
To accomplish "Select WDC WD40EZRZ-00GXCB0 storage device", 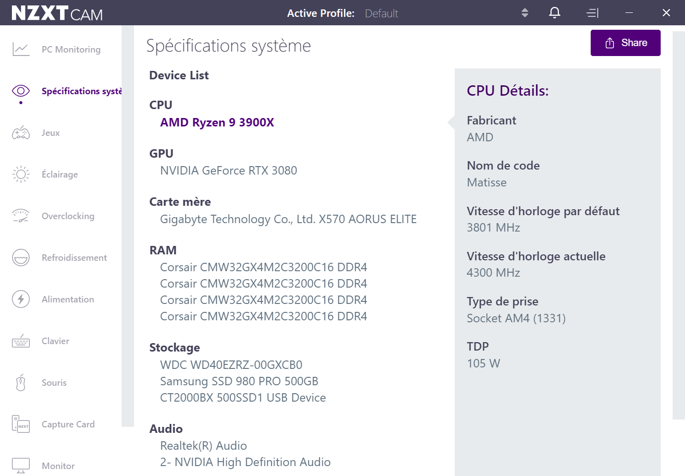I will pos(231,365).
